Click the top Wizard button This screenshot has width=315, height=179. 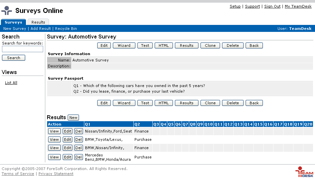pos(124,45)
